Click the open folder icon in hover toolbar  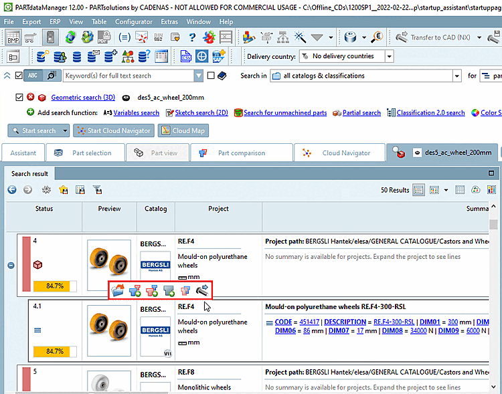(x=117, y=291)
